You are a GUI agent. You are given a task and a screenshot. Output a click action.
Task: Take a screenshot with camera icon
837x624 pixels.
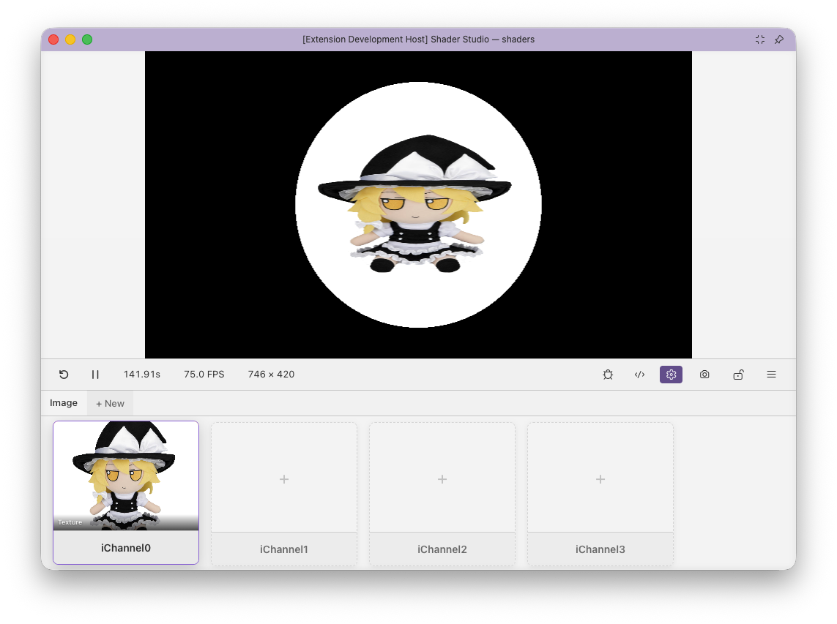(704, 375)
